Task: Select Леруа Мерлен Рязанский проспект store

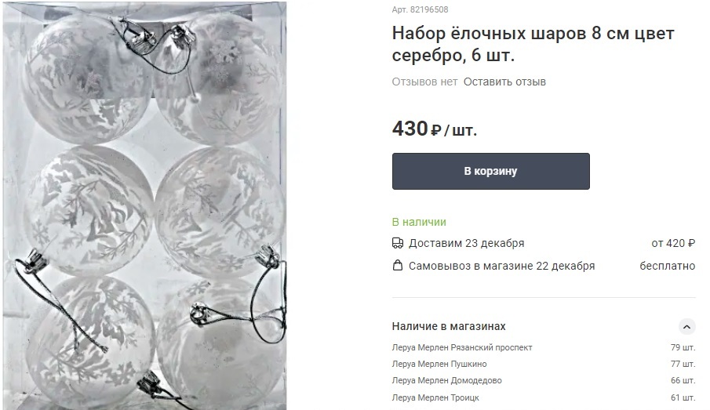Action: coord(462,347)
